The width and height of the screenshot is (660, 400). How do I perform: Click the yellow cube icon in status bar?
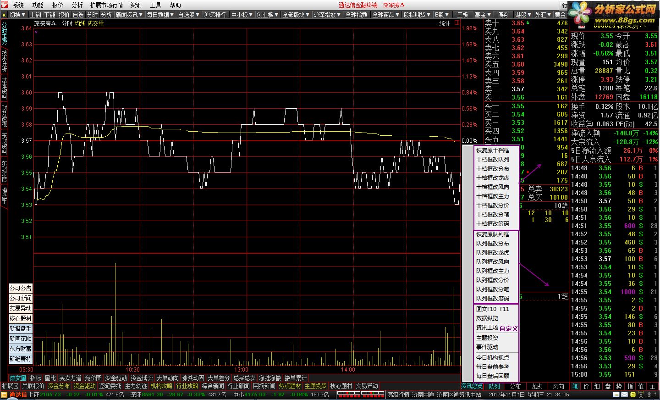point(633,394)
